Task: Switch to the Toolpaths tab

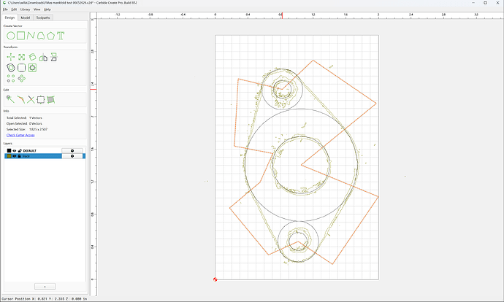Action: pos(43,18)
